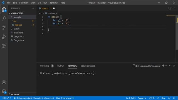Click the Rust run play icon in status bar

(73, 98)
